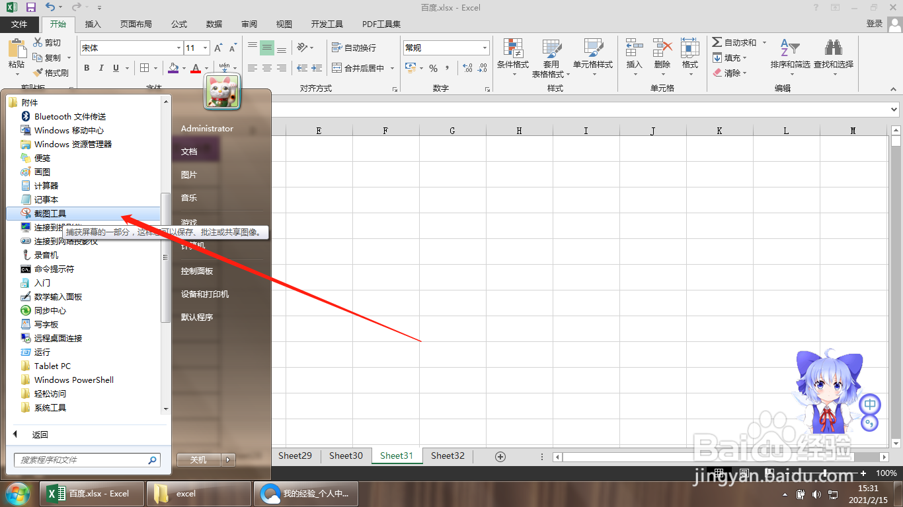Click the percent style button
The width and height of the screenshot is (903, 507).
click(434, 68)
